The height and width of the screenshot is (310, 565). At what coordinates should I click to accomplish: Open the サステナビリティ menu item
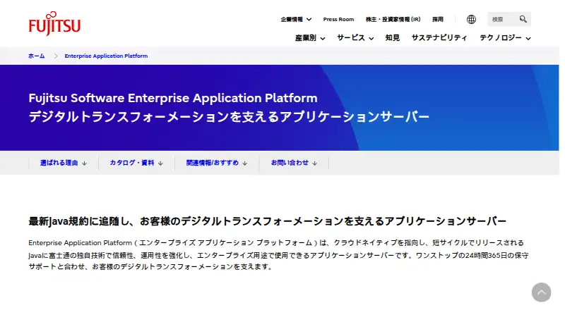click(x=439, y=38)
